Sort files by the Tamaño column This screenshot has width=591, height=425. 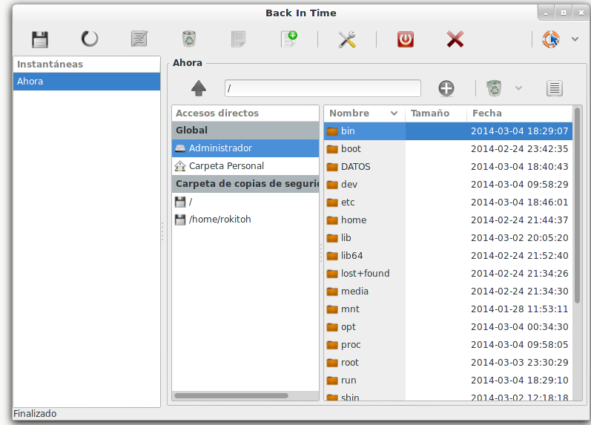[x=435, y=113]
